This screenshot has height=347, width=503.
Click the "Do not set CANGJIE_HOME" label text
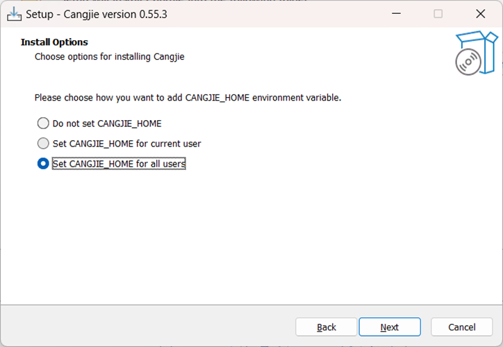click(107, 124)
